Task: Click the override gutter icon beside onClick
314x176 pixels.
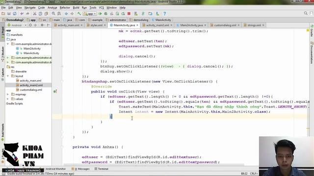Action: [x=55, y=91]
